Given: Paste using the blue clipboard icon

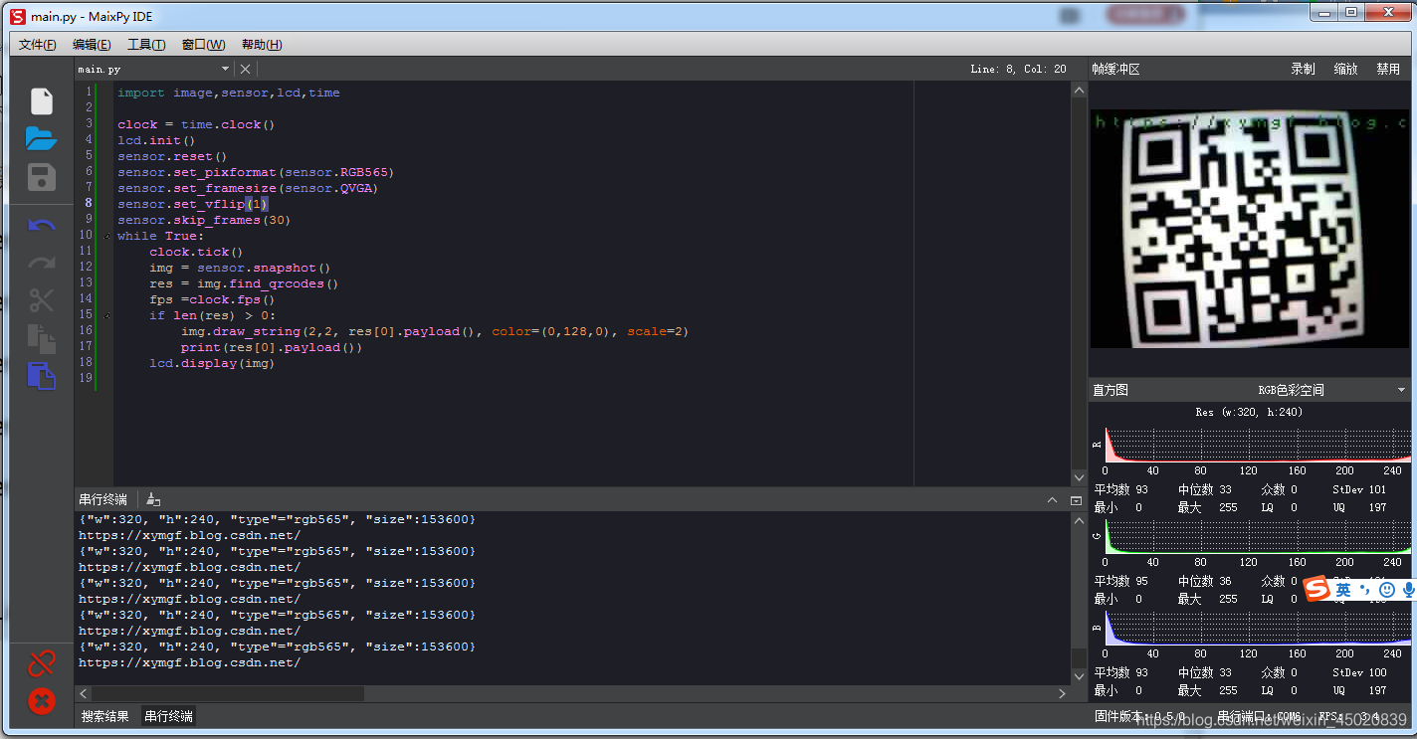Looking at the screenshot, I should click(x=42, y=376).
